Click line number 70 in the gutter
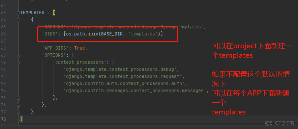 [x=3, y=62]
